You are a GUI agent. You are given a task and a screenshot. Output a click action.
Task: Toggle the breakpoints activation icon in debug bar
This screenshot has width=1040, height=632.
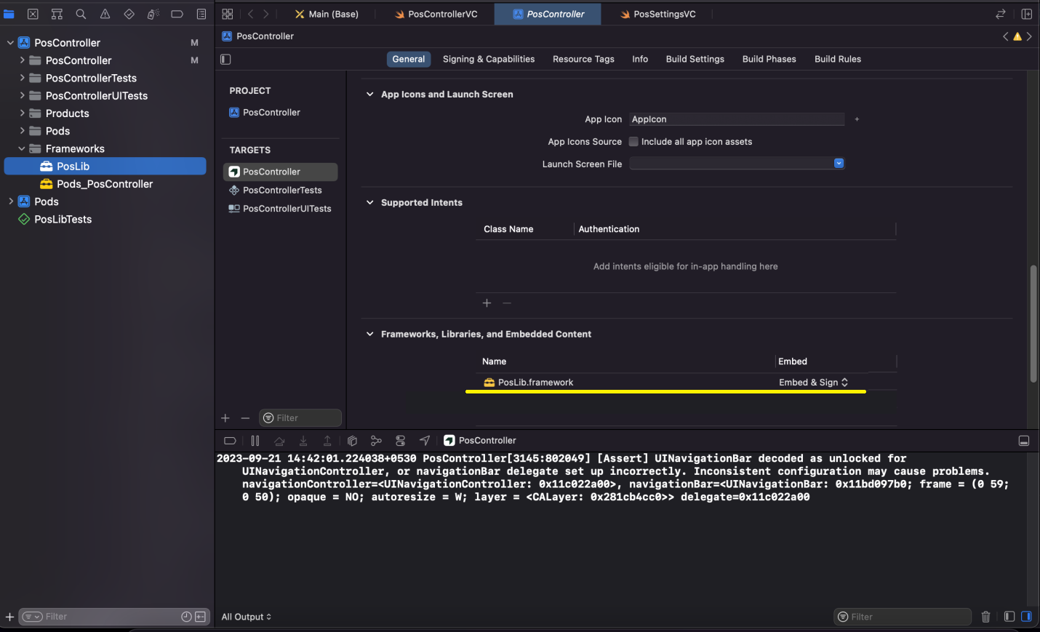[230, 441]
